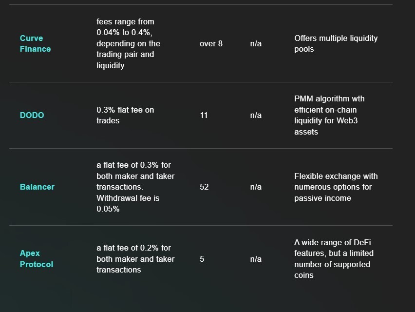This screenshot has height=312, width=415.
Task: Click the 'wide range of DeFi features' text
Action: [334, 259]
